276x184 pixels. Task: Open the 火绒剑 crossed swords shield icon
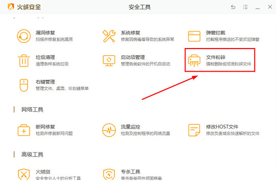click(x=24, y=174)
